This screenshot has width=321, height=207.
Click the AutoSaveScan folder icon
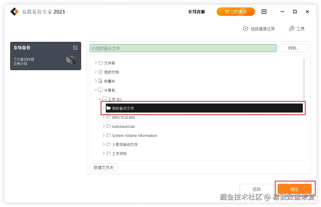109,126
